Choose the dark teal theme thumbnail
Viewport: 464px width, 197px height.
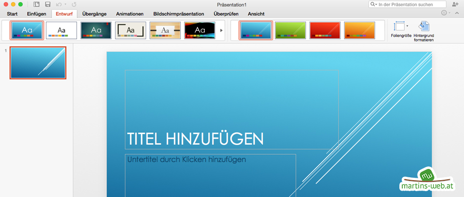(x=96, y=31)
